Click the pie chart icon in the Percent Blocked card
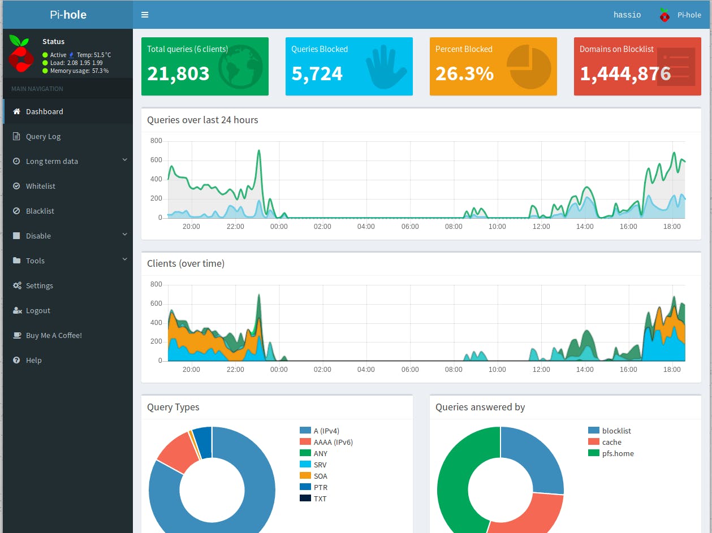 click(529, 67)
